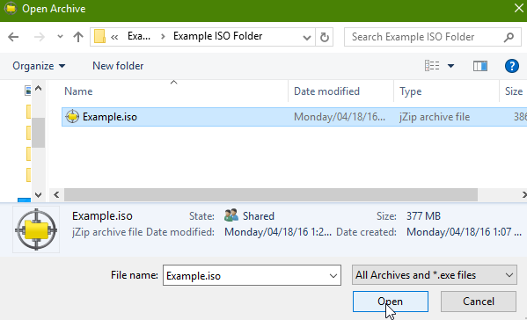The image size is (527, 320).
Task: Select the 'Exa...' breadcrumb segment
Action: click(x=139, y=36)
